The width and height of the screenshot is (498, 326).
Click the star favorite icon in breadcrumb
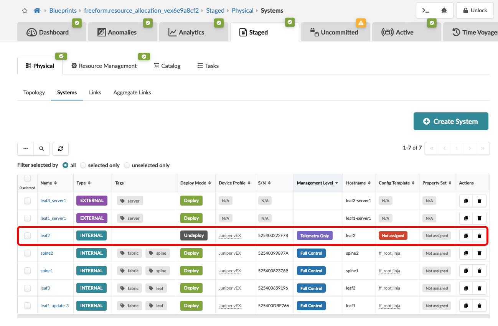[25, 11]
